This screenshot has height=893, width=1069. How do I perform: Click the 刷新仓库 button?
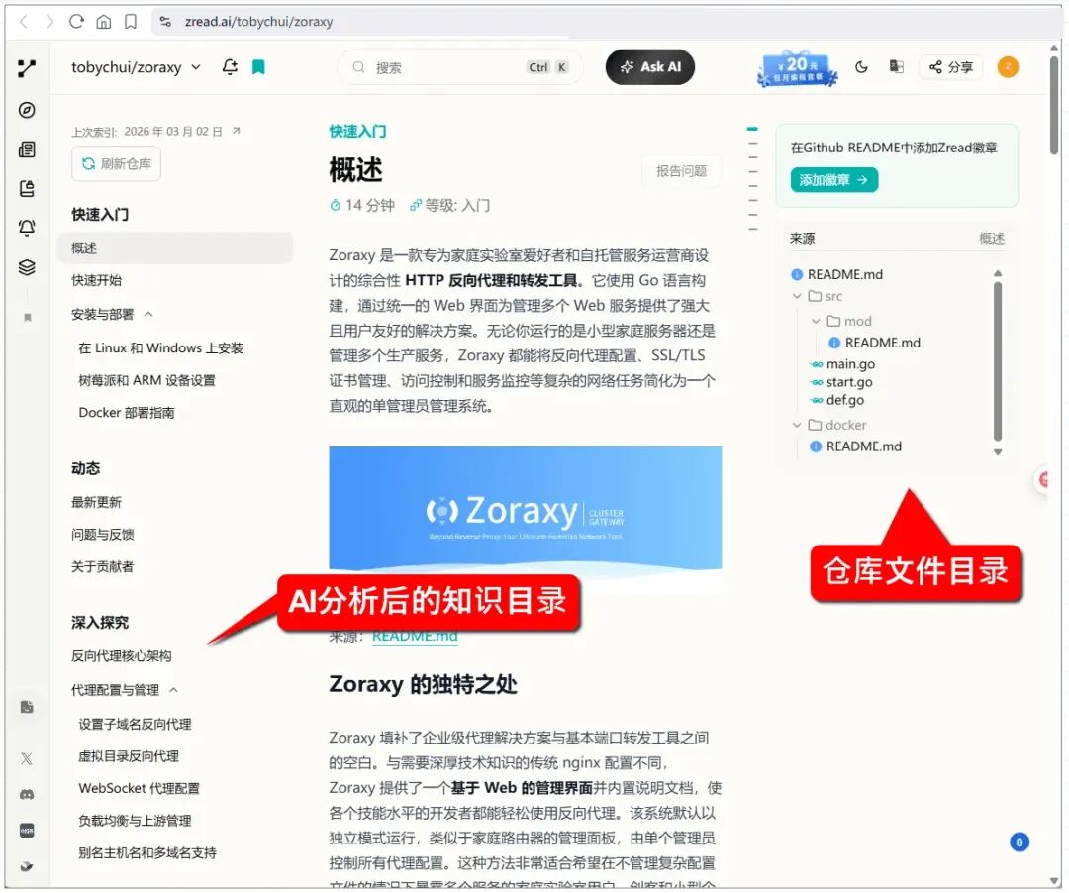pos(116,163)
